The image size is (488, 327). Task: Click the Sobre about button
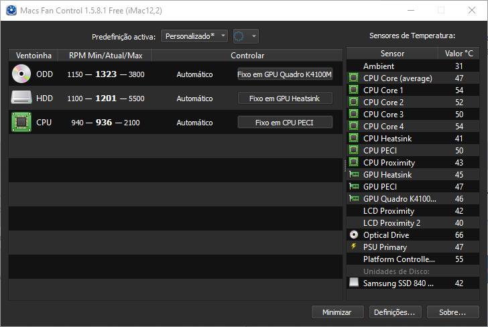[452, 312]
